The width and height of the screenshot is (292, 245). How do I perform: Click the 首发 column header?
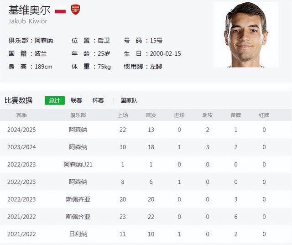tap(151, 115)
